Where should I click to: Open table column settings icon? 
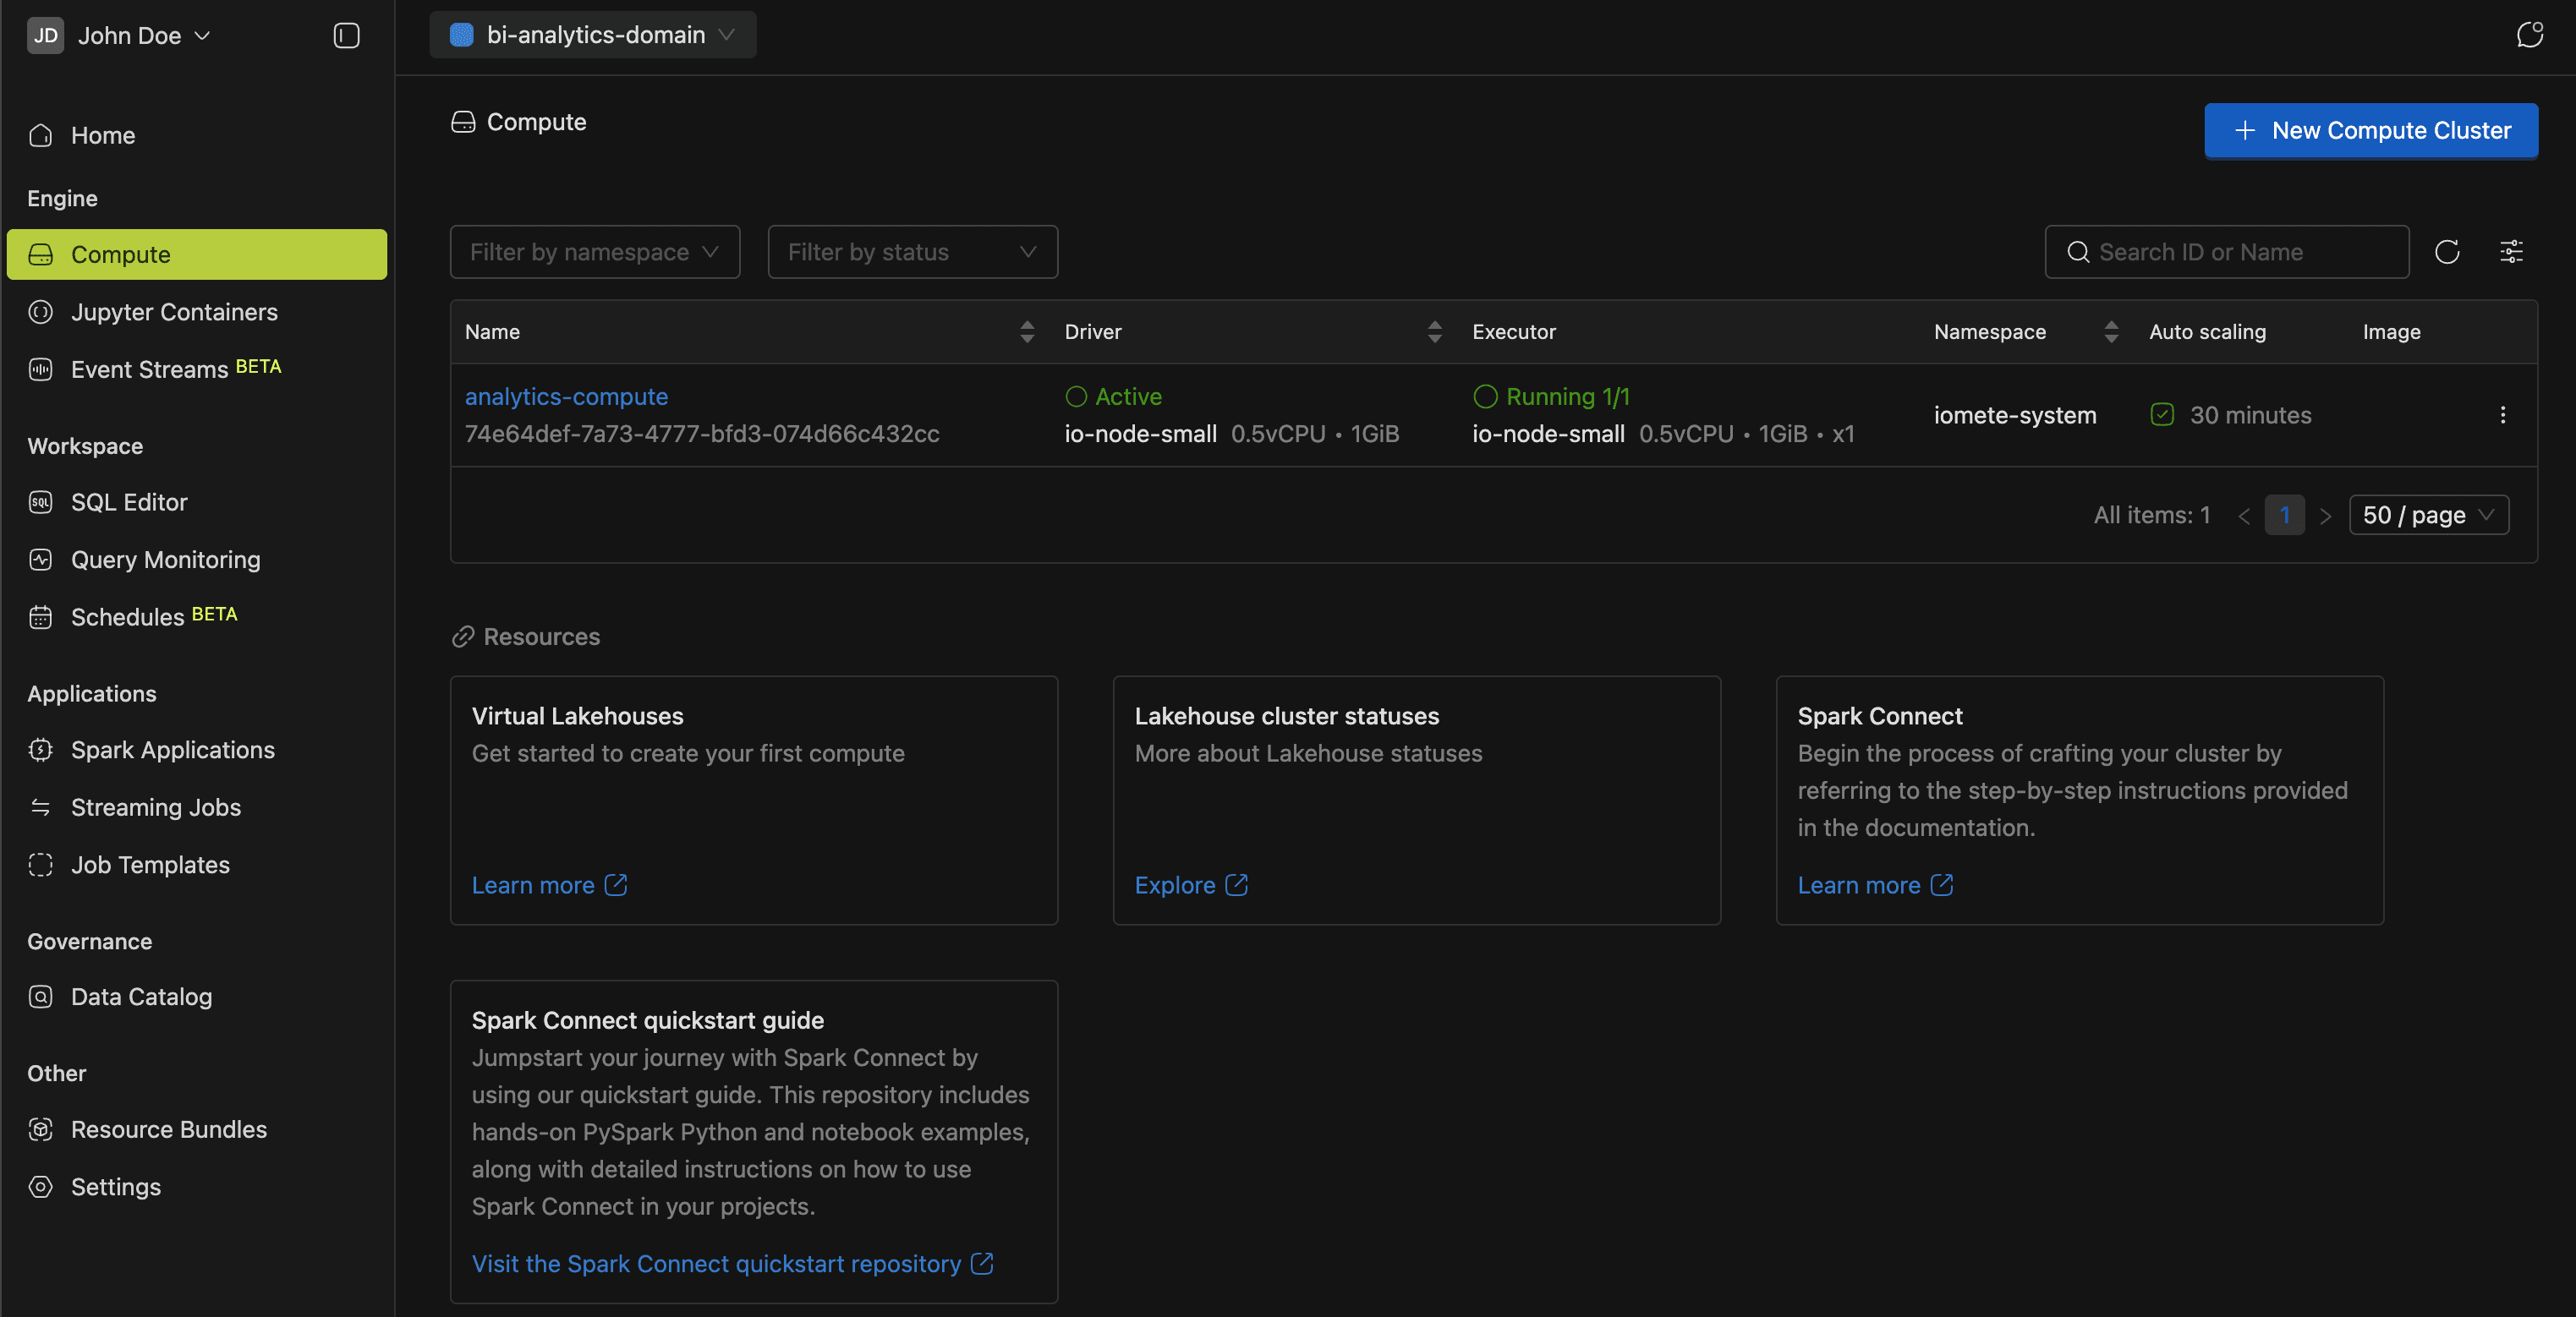pos(2511,252)
